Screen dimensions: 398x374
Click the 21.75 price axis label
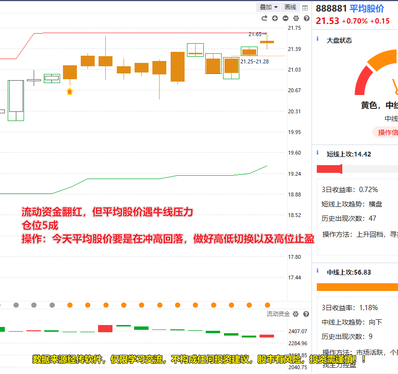click(294, 28)
